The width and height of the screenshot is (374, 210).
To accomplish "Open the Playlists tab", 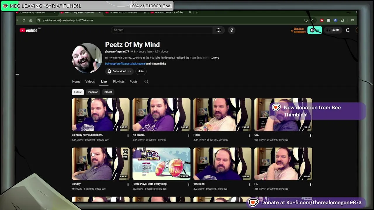I will pos(119,82).
